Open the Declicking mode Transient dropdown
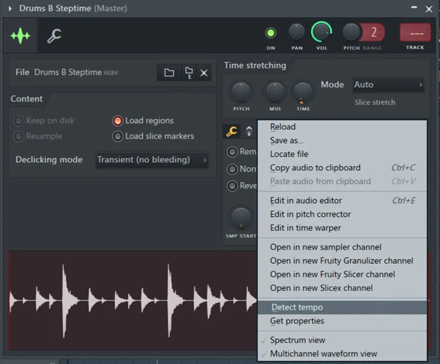 [152, 160]
